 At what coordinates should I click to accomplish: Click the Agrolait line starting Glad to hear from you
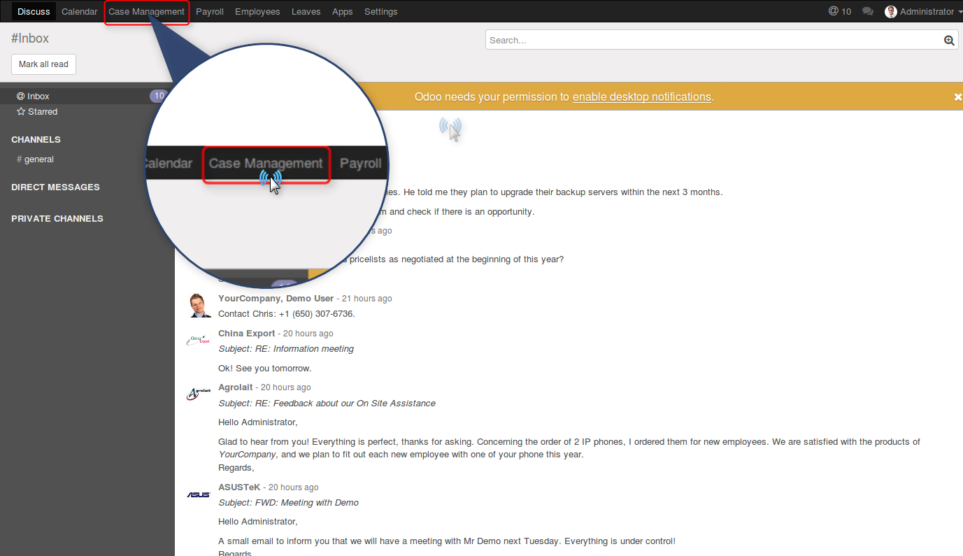tap(569, 442)
